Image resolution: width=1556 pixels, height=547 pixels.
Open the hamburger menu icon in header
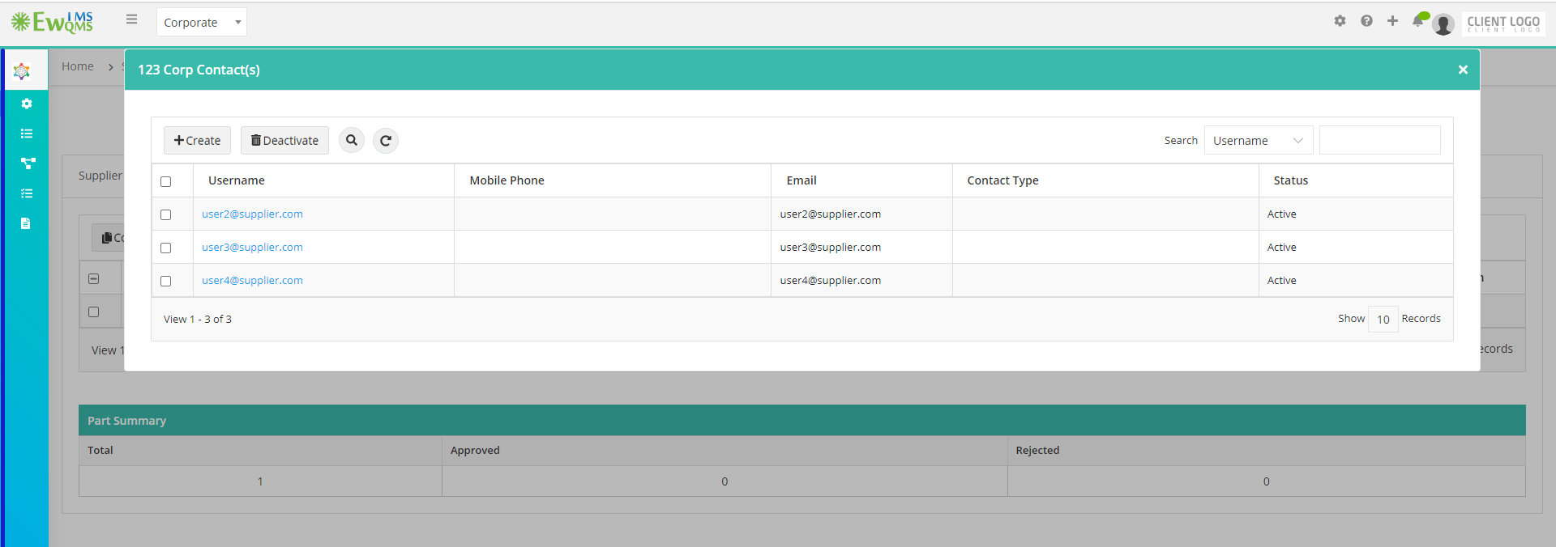click(131, 19)
